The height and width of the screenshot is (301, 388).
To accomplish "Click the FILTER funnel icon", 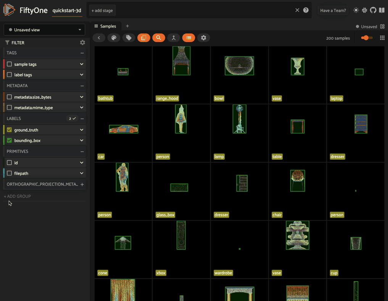I will pos(7,43).
